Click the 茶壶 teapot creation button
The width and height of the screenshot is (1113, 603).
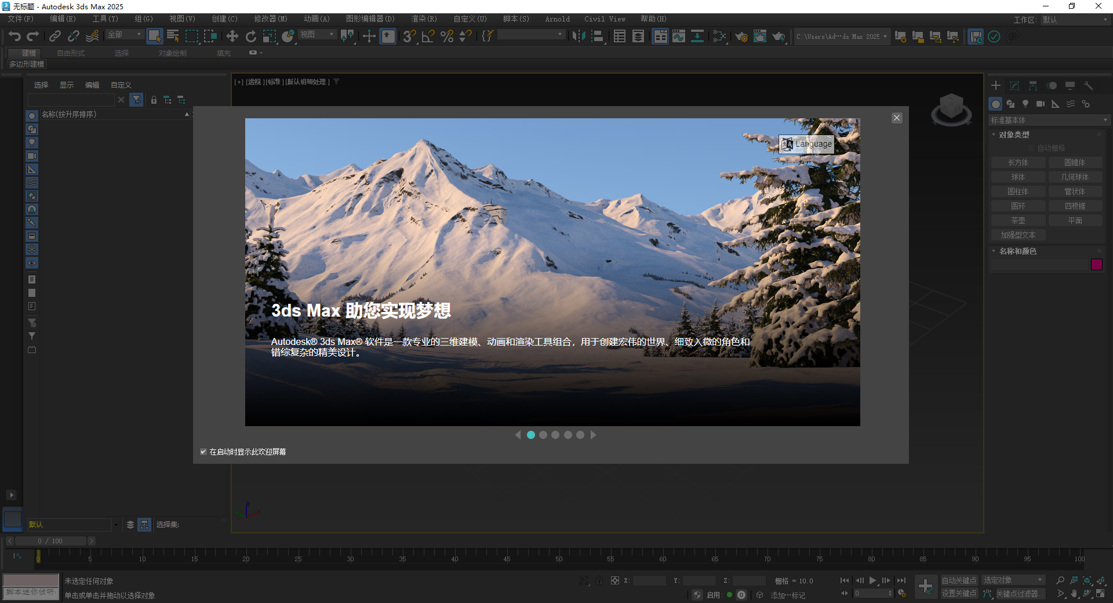pos(1018,220)
